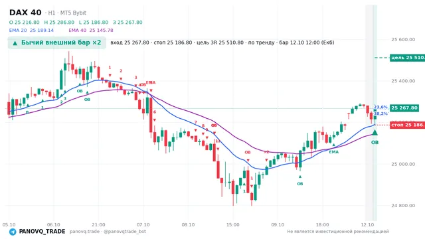Click the DAX 40 instrument title

tap(25, 13)
